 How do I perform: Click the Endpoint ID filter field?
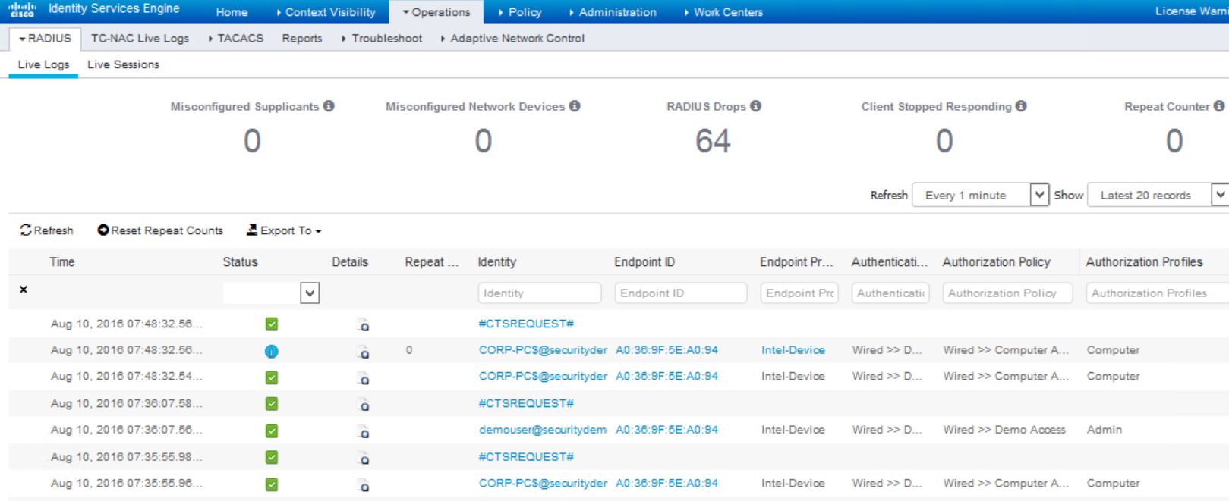(681, 293)
